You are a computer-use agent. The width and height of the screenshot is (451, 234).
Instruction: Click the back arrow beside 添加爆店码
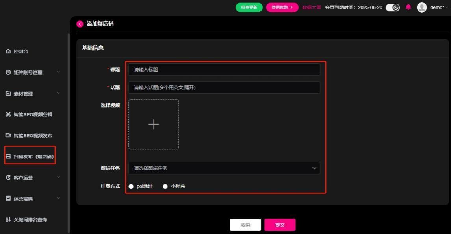click(x=80, y=24)
